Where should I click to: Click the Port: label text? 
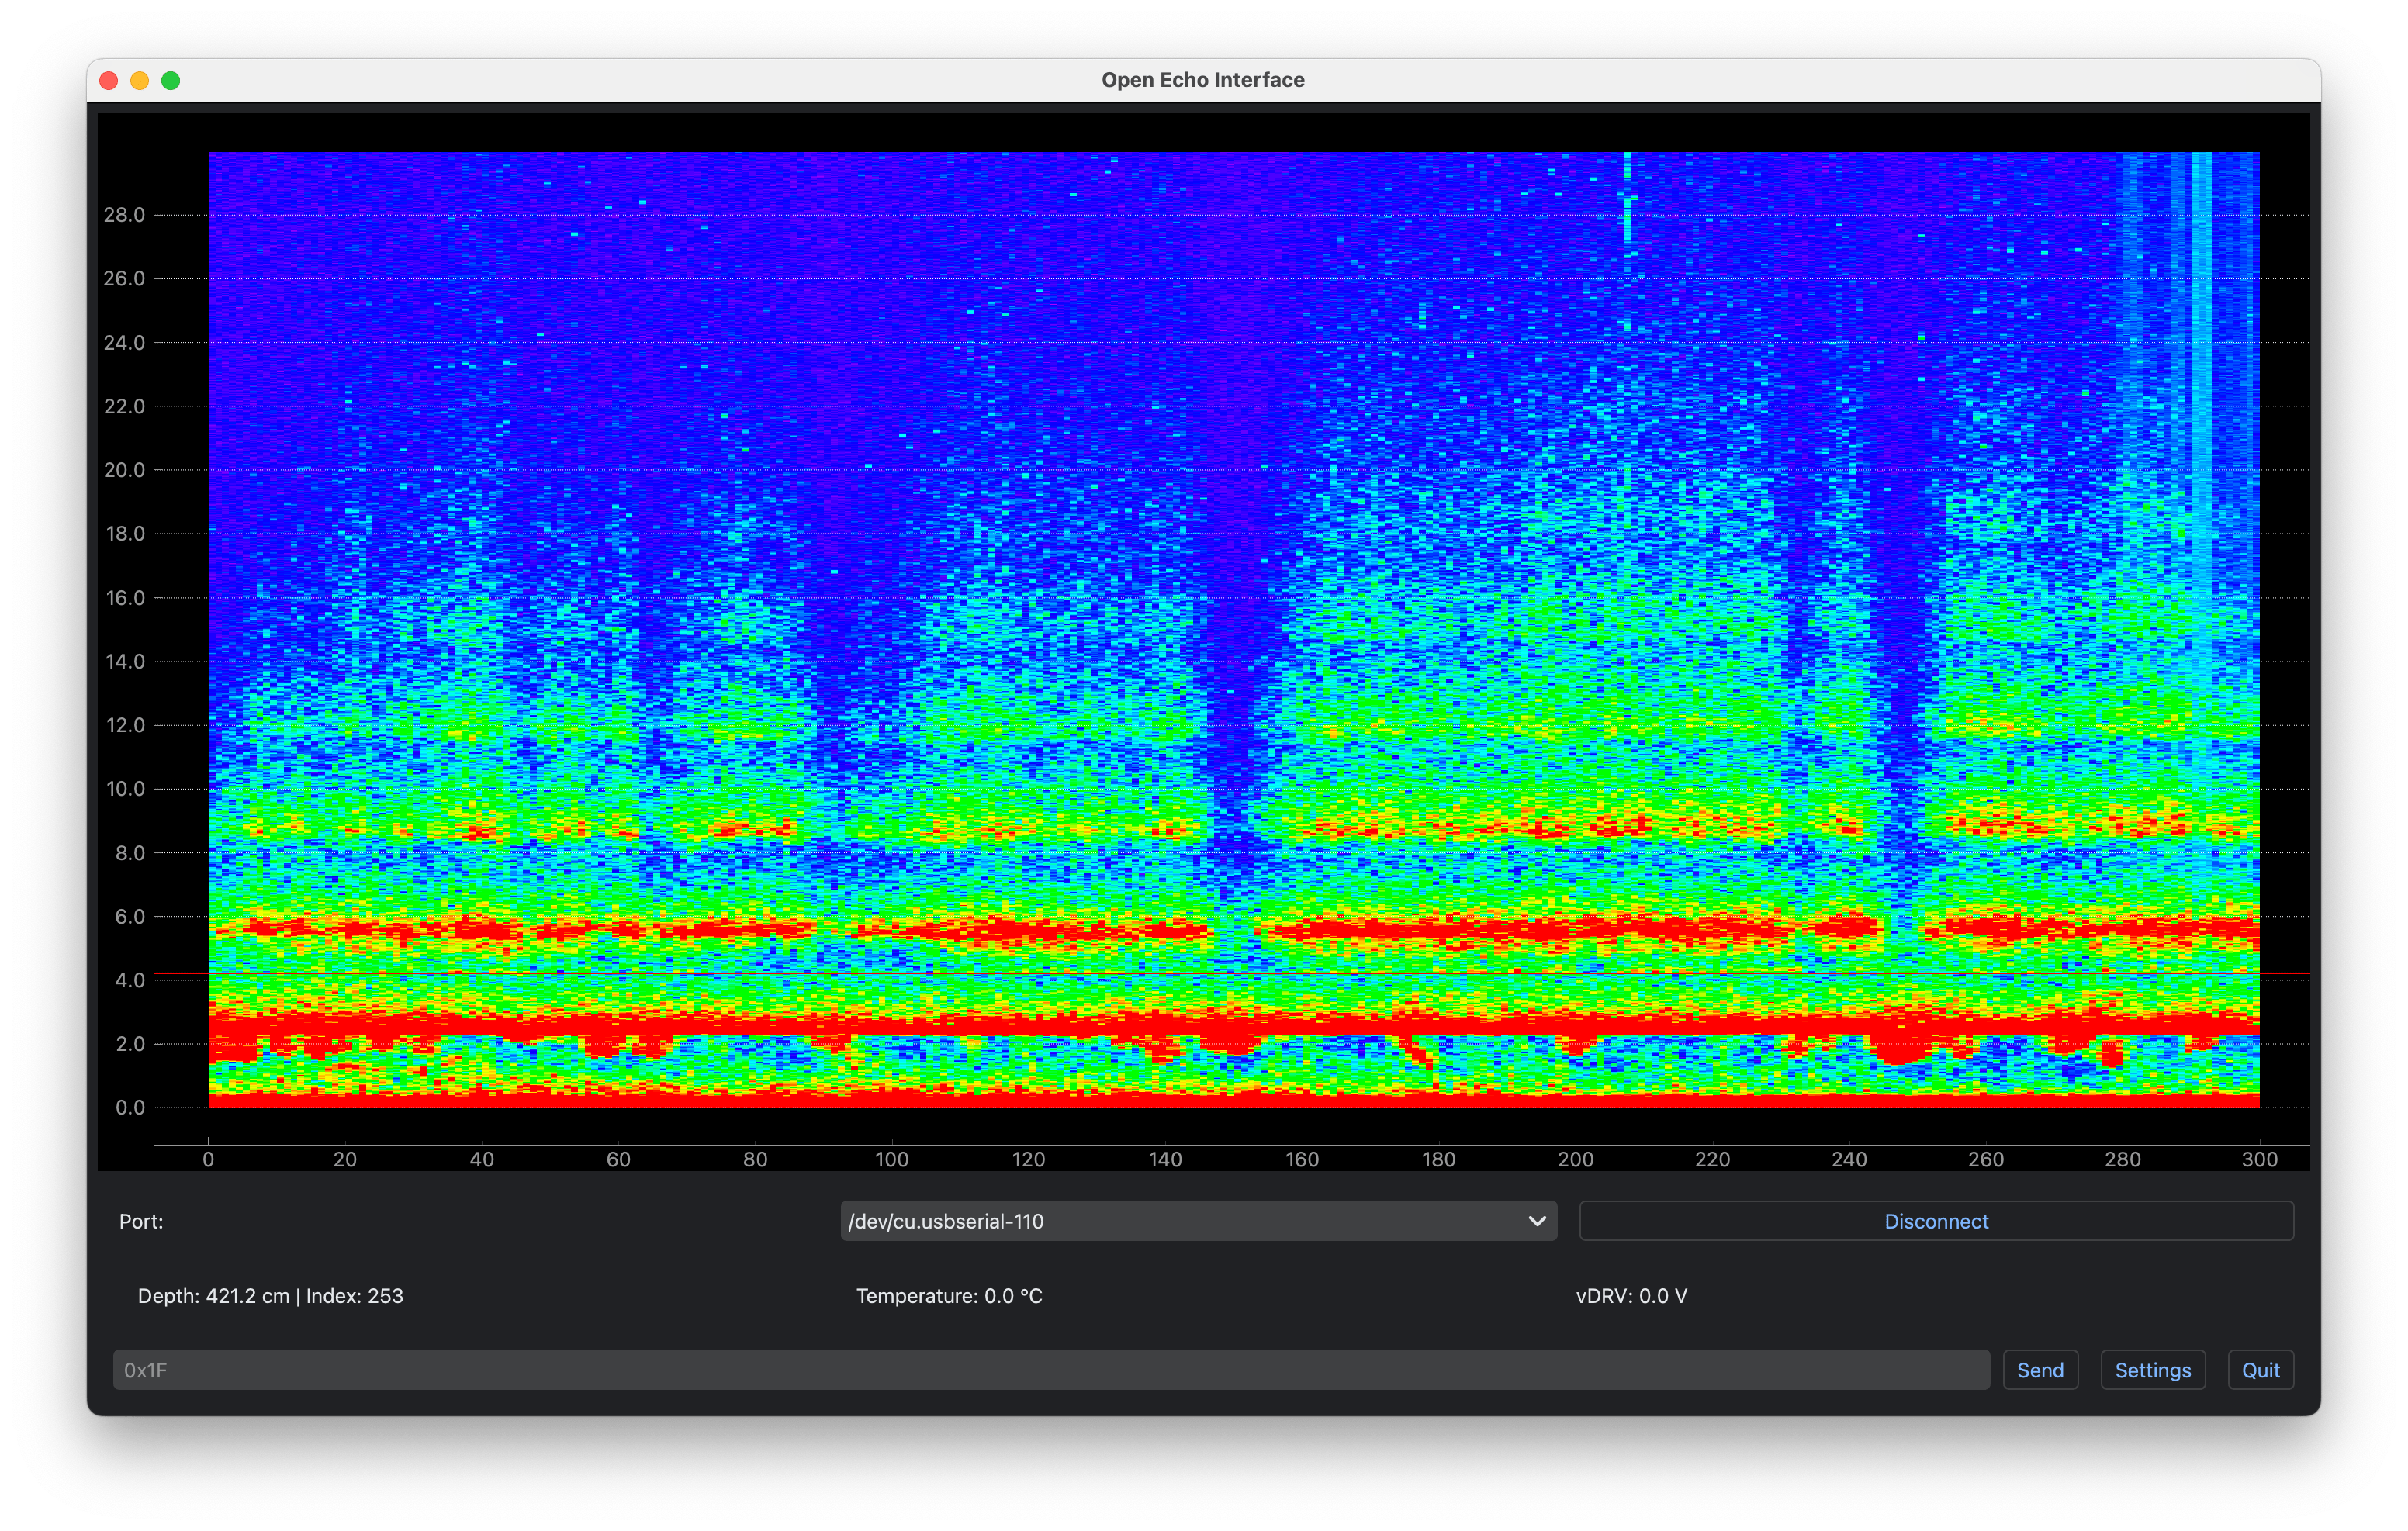(x=141, y=1221)
